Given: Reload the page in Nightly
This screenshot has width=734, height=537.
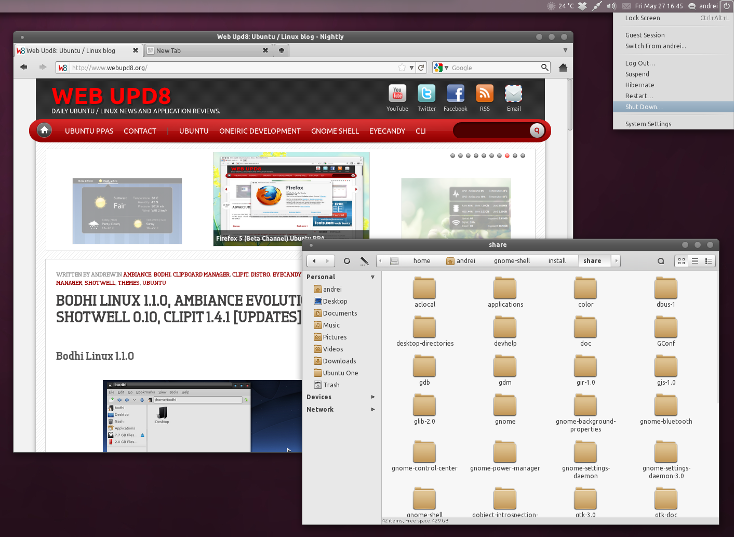Looking at the screenshot, I should tap(421, 68).
